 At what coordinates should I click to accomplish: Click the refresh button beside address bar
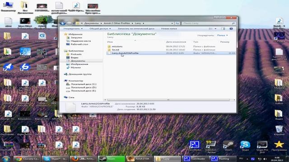point(177,23)
